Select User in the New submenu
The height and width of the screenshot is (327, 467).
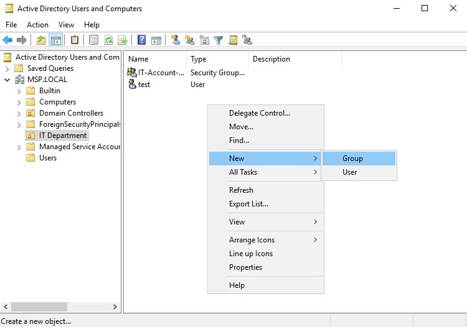pos(349,172)
